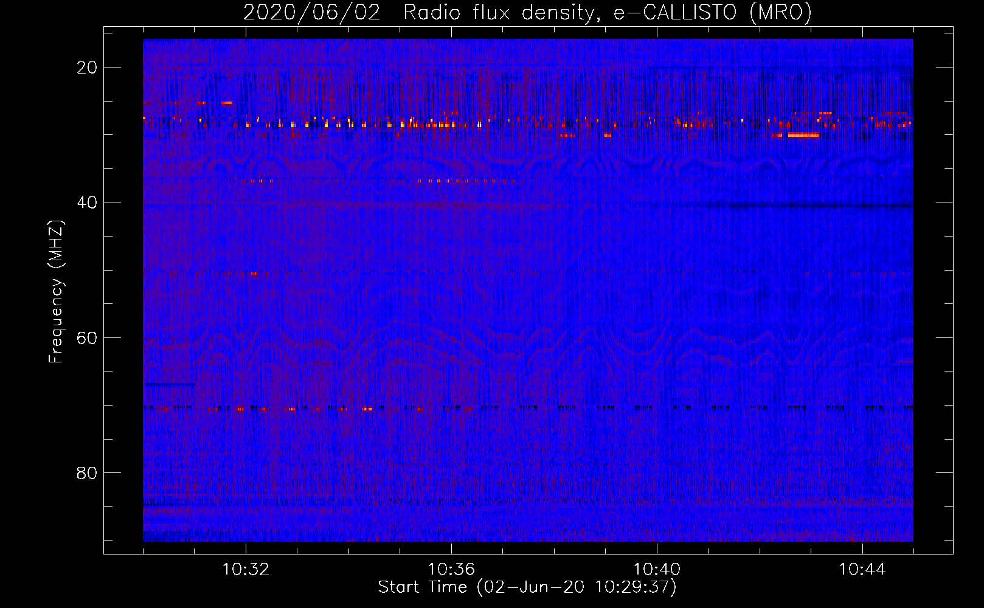Click the date '2020/06/02' in the title

pyautogui.click(x=312, y=12)
